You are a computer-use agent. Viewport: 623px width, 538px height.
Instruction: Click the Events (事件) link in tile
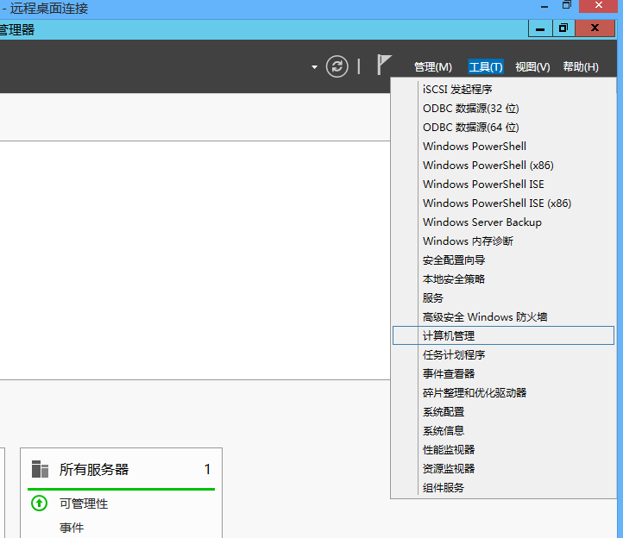pos(72,528)
